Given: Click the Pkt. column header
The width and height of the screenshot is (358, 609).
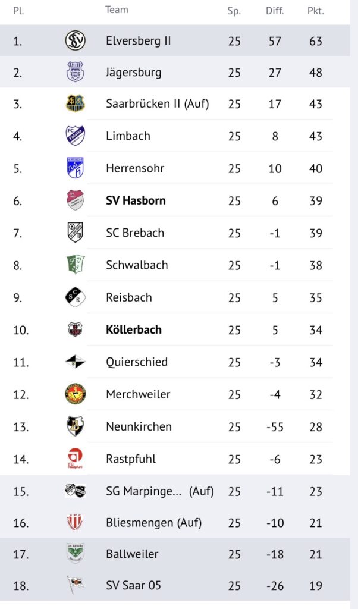Looking at the screenshot, I should point(315,11).
